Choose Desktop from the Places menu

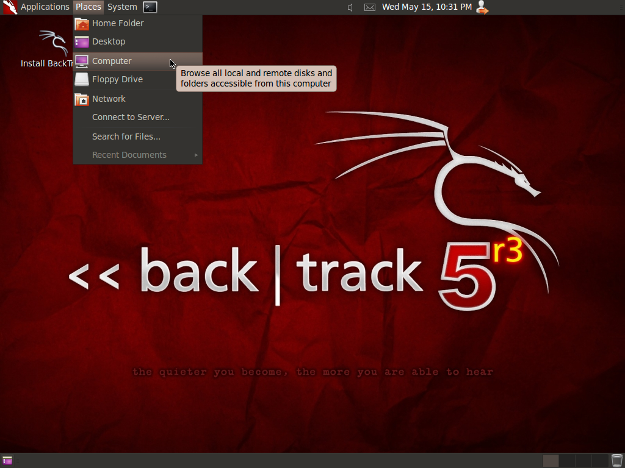(x=137, y=41)
